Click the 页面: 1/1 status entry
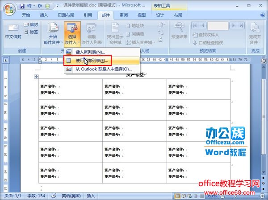 tap(13, 196)
